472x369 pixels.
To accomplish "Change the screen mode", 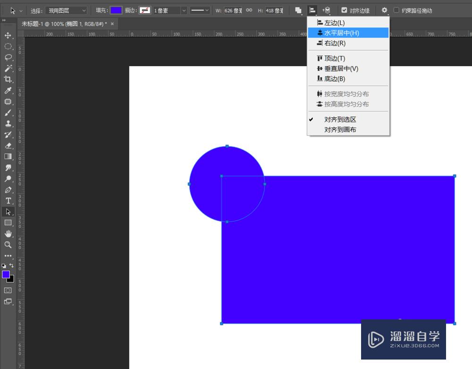I will coord(8,301).
